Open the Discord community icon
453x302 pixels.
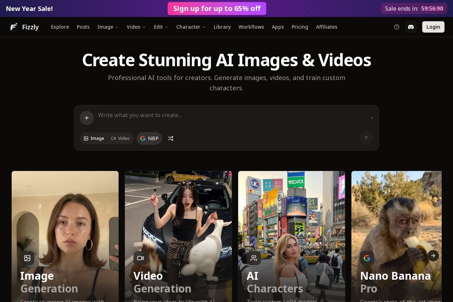tap(411, 27)
